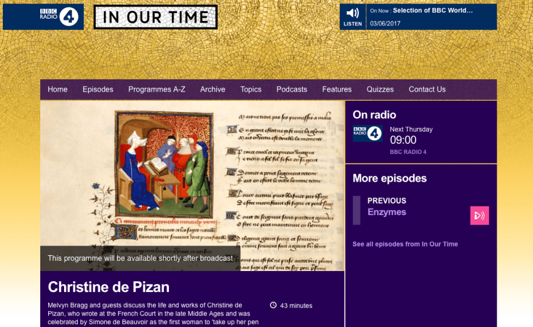Select Quizzes in the navigation bar

pos(380,89)
